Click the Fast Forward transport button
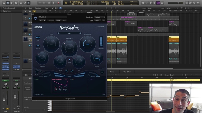 [44, 3]
